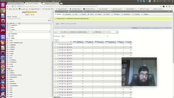Viewport: 174px width, 98px height.
Task: Open the Number of rows dropdown
Action: coord(90,32)
